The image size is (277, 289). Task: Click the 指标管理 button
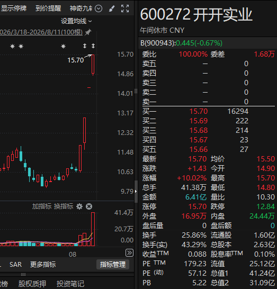(x=113, y=265)
